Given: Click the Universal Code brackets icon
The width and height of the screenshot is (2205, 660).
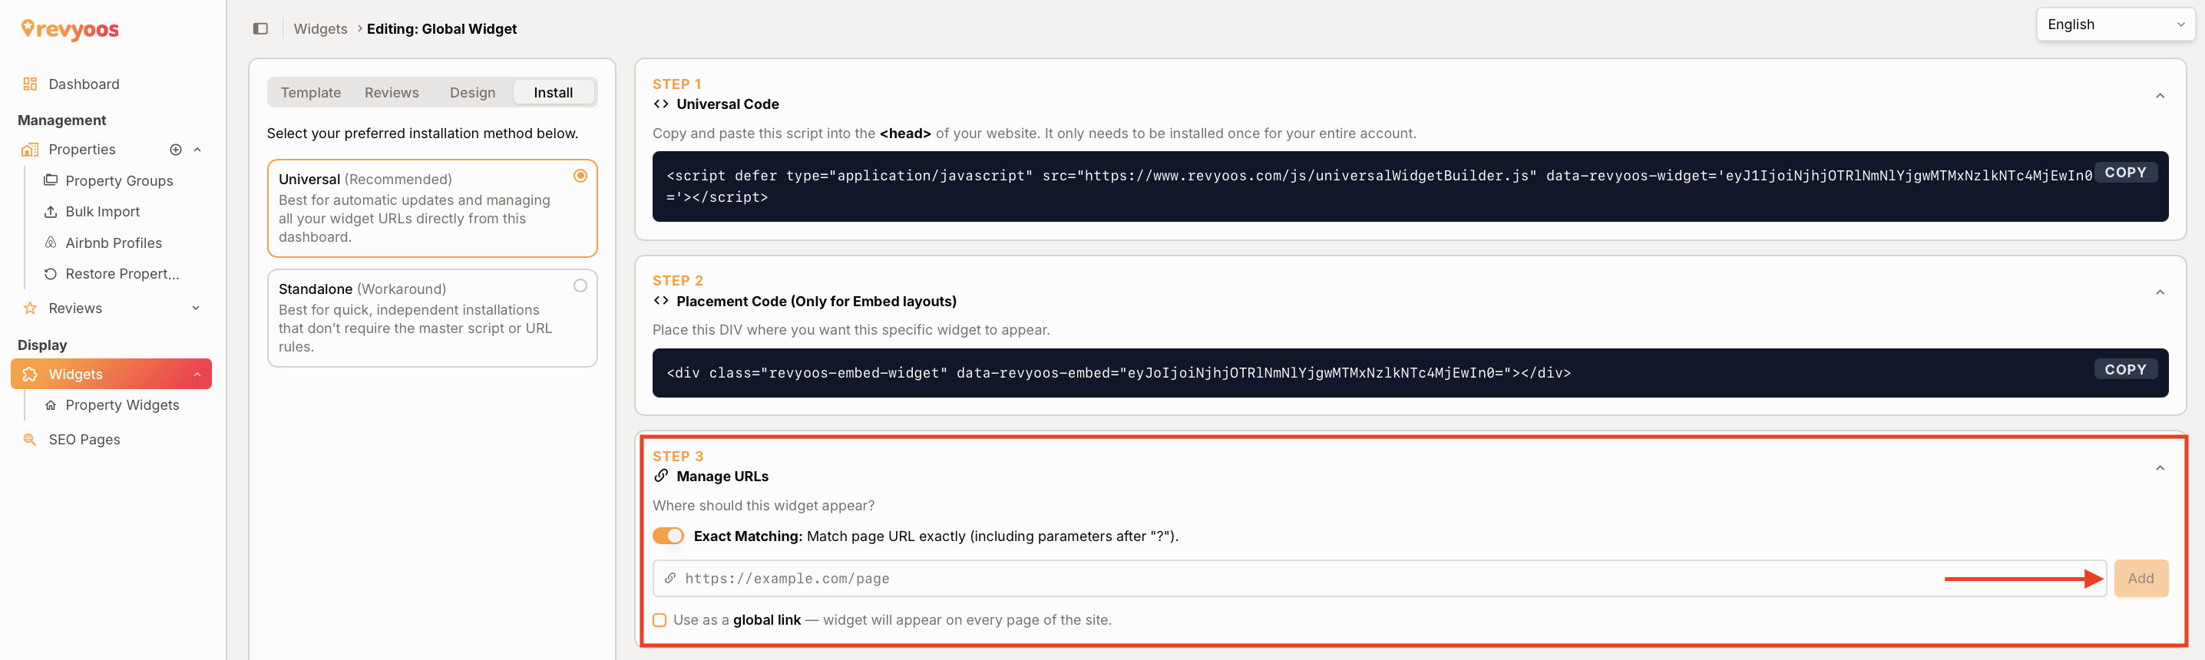Looking at the screenshot, I should point(661,104).
